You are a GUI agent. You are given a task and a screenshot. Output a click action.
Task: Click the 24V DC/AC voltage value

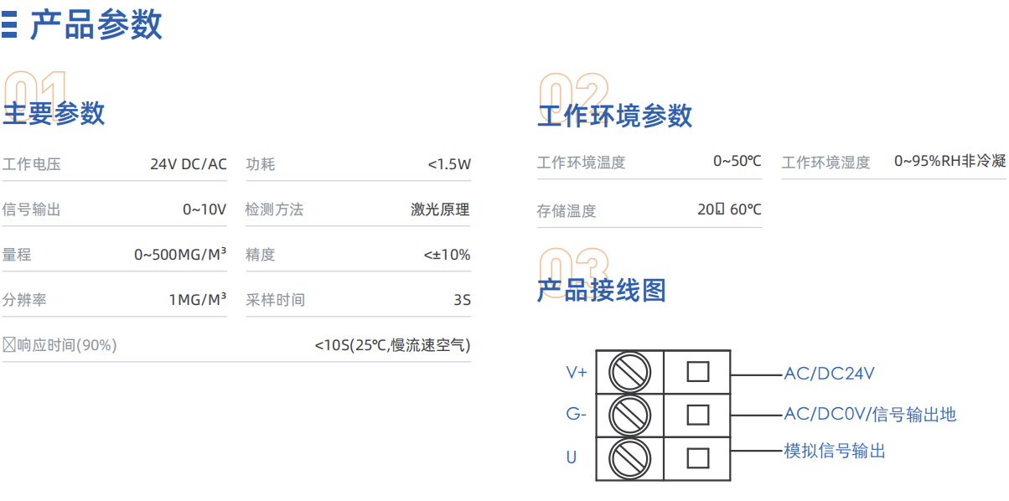click(x=189, y=164)
